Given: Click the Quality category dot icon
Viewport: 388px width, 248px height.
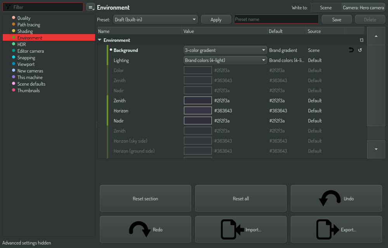Looking at the screenshot, I should [x=14, y=17].
